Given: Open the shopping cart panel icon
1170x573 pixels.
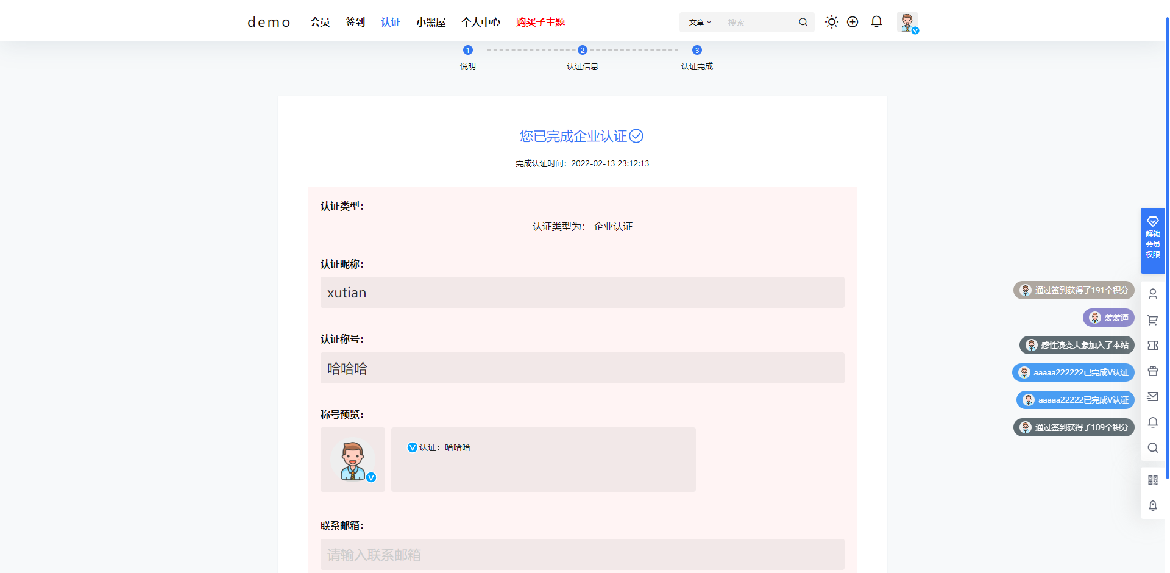Looking at the screenshot, I should click(x=1152, y=319).
